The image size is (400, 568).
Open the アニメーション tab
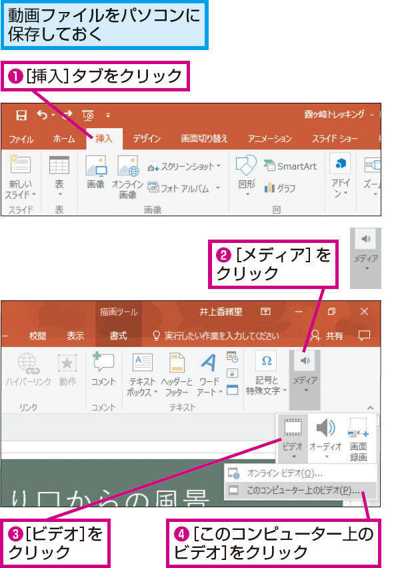pyautogui.click(x=270, y=139)
